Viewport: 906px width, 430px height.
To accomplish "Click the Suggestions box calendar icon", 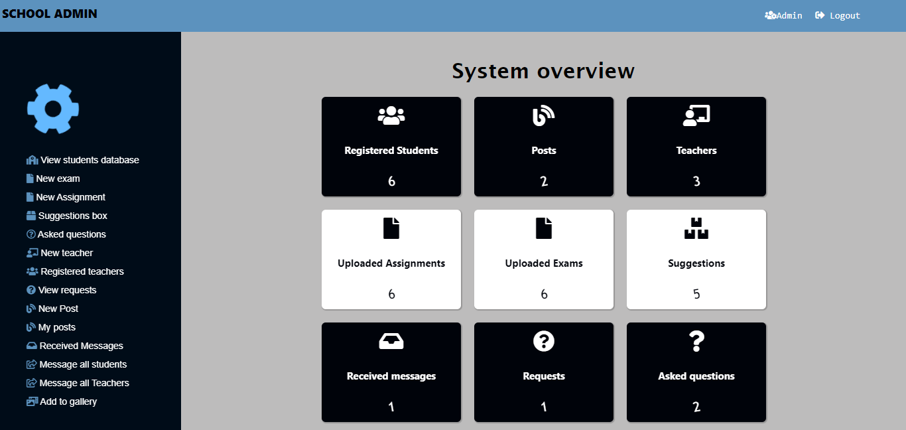I will (x=30, y=215).
